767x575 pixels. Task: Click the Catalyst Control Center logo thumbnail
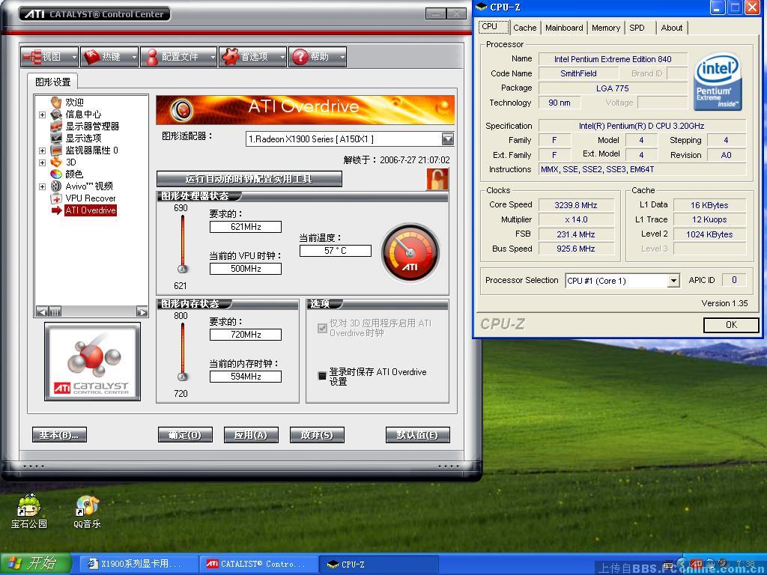92,362
